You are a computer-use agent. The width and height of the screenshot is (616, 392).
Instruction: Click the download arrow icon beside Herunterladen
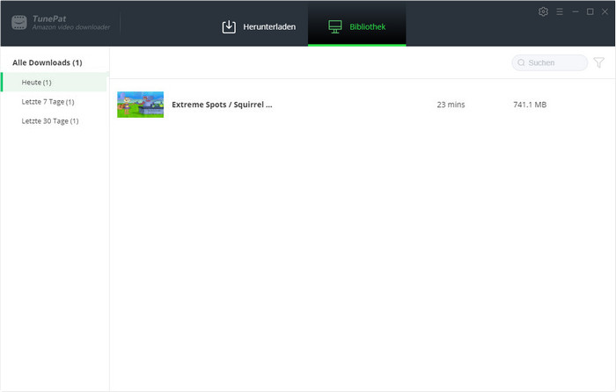tap(229, 26)
